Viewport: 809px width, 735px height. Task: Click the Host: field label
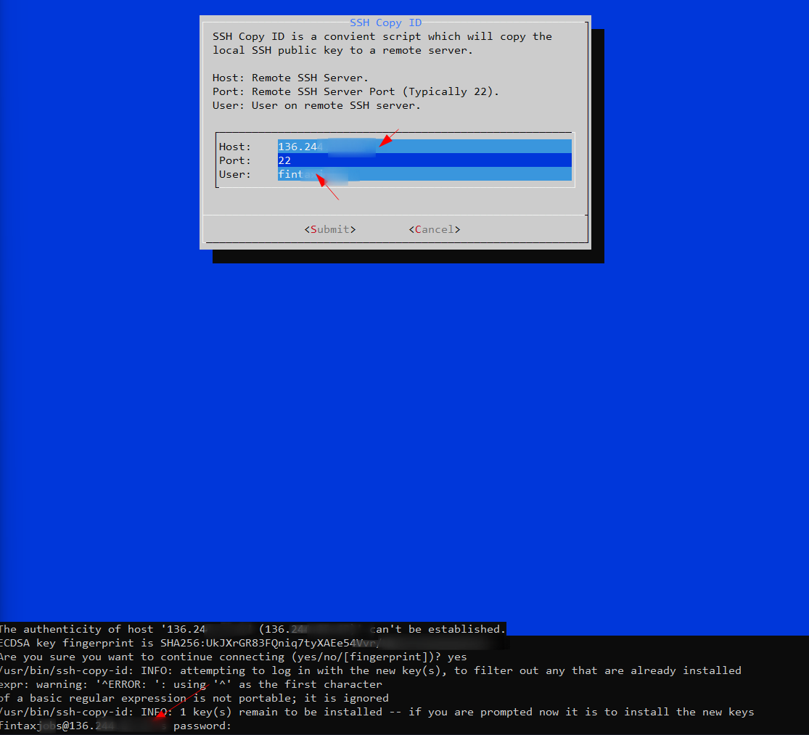point(234,147)
